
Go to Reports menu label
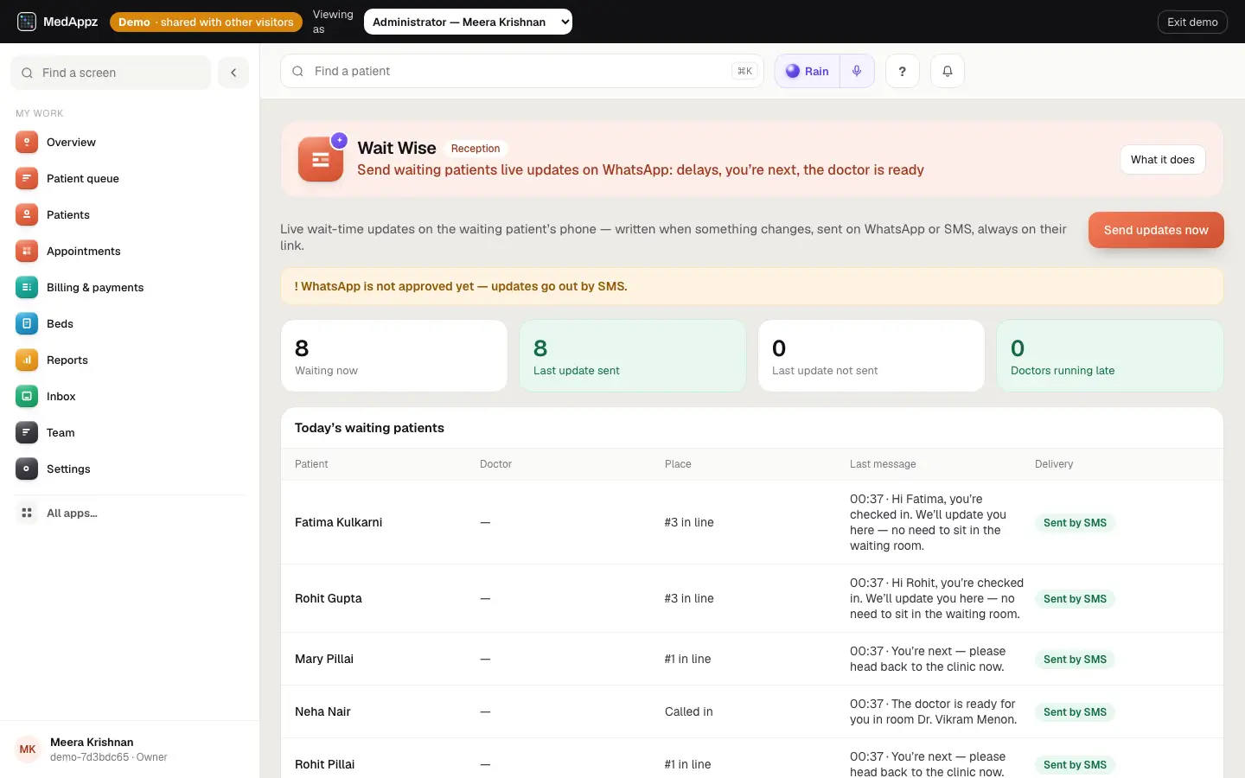[x=67, y=360]
